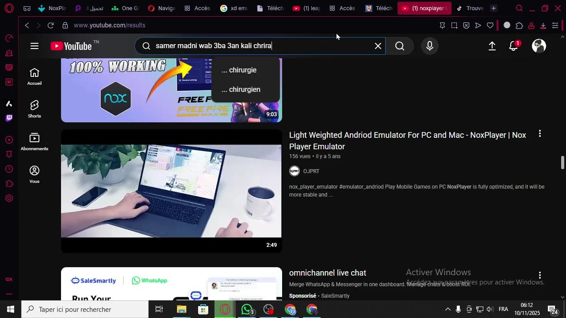
Task: Open Twitch panel in Opera sidebar
Action: pyautogui.click(x=9, y=118)
